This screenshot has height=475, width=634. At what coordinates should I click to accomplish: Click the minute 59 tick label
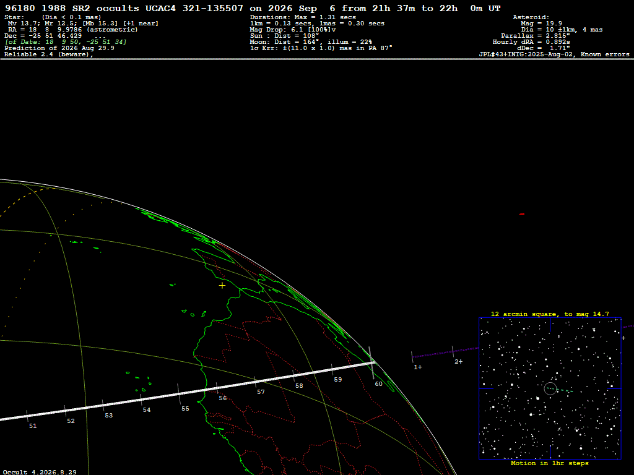[338, 380]
